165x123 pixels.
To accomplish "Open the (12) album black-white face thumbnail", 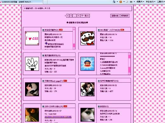I will (88, 115).
